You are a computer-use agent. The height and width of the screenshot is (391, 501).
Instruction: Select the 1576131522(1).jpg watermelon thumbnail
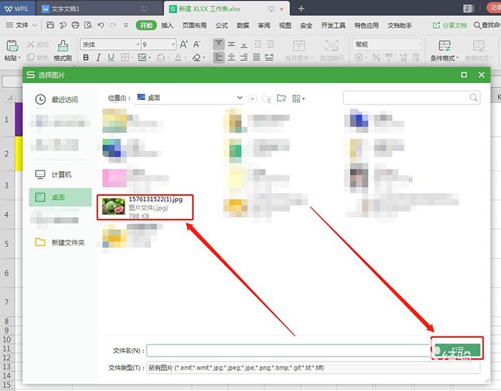coord(113,206)
